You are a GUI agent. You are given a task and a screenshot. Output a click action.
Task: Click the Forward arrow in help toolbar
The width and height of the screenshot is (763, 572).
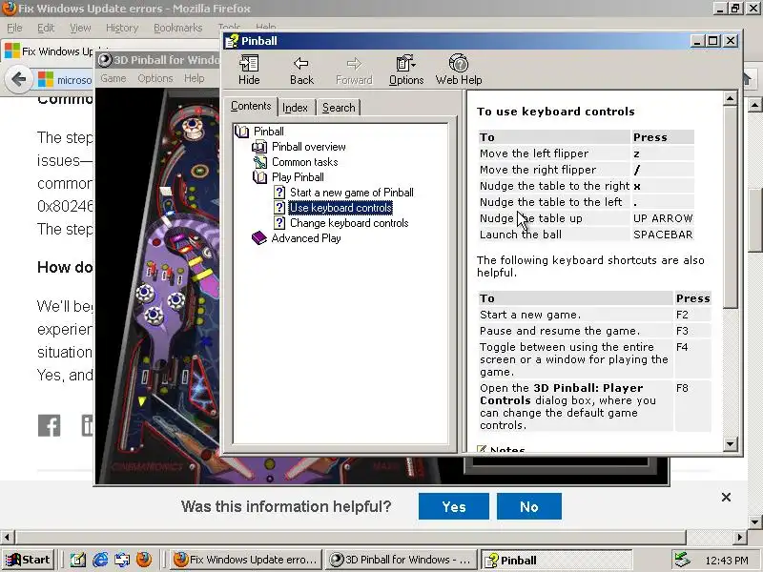pos(354,70)
